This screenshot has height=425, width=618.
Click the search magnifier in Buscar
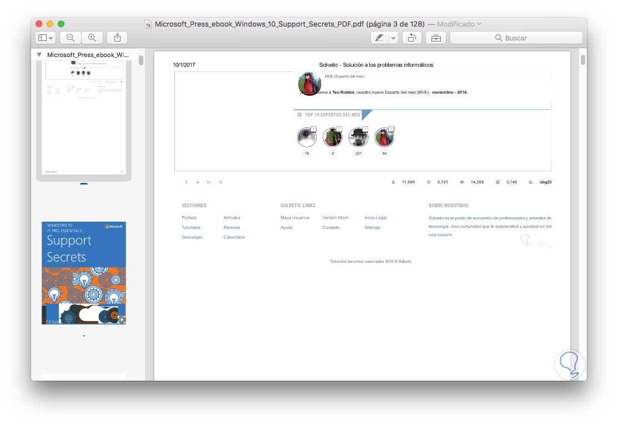tap(499, 38)
